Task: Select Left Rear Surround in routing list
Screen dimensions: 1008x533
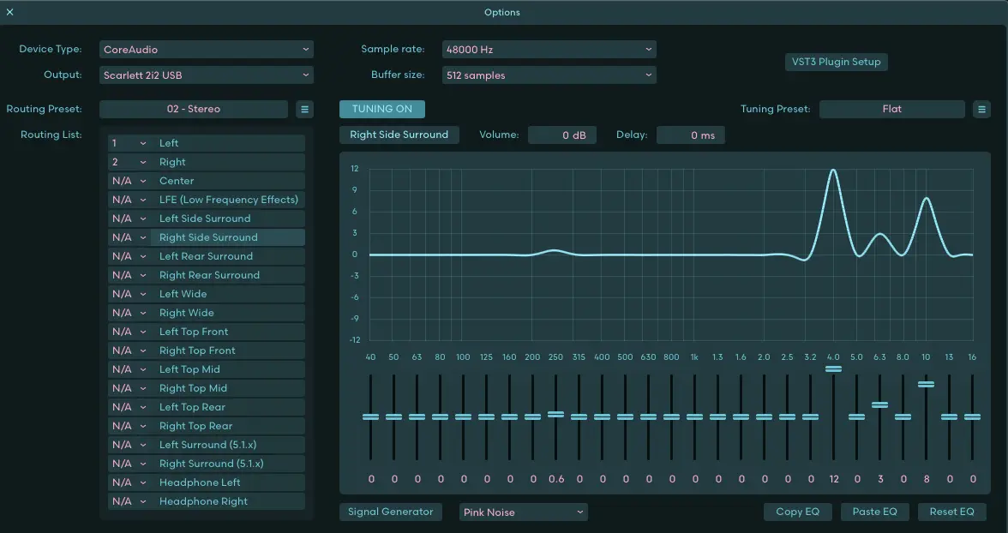Action: [x=206, y=256]
